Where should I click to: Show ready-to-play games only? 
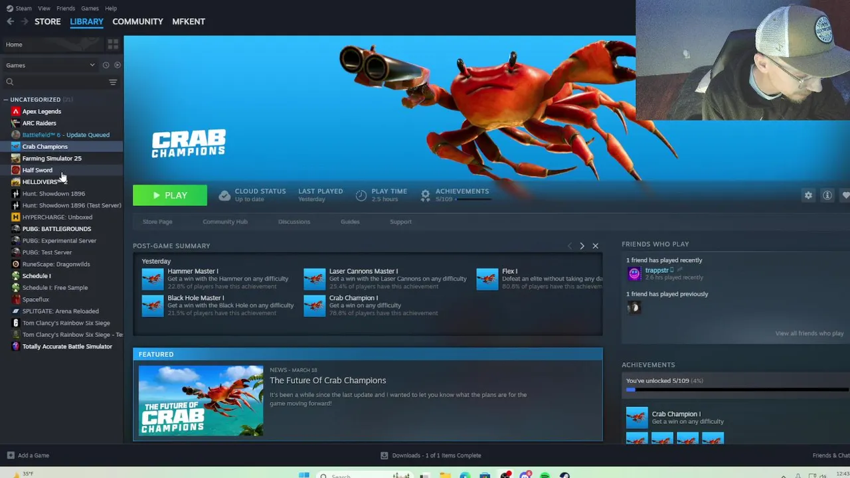(118, 65)
